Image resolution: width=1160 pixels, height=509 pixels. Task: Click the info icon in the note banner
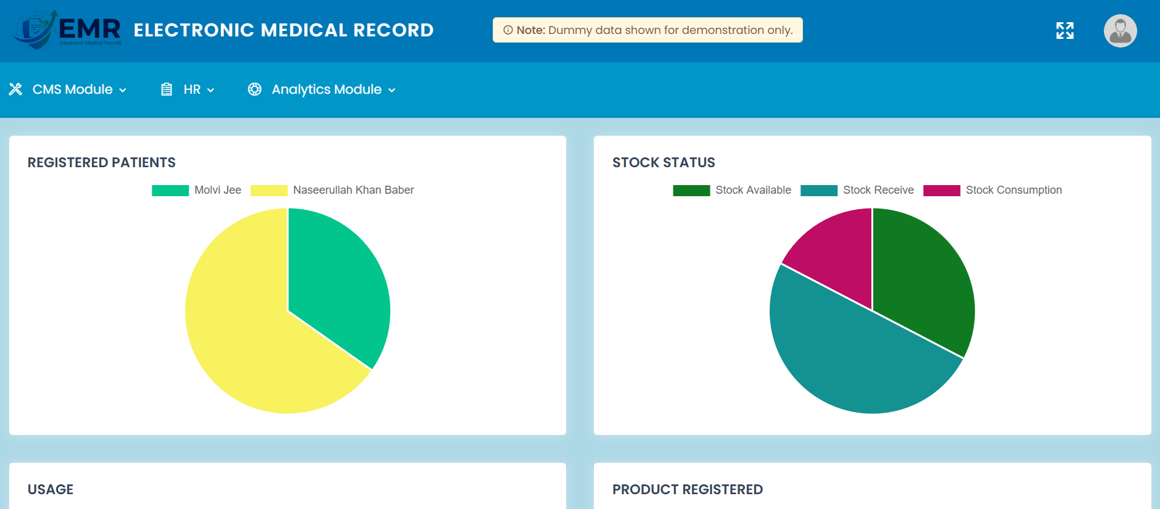coord(508,30)
